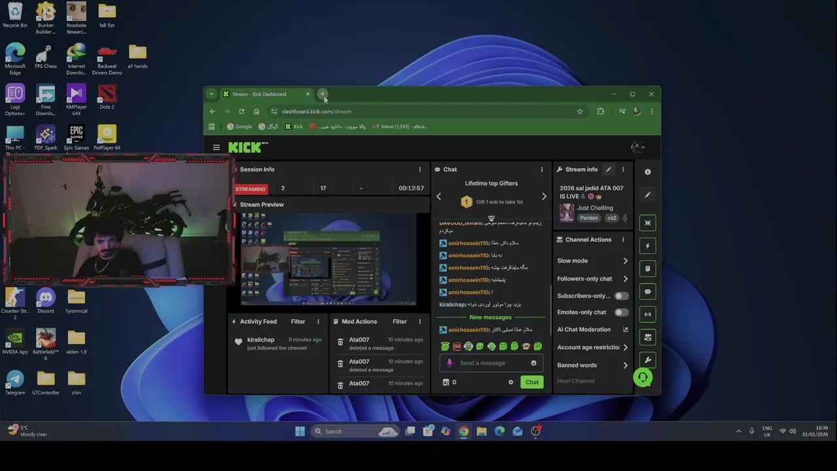837x471 pixels.
Task: Open the Session Info three-dot menu
Action: [420, 169]
